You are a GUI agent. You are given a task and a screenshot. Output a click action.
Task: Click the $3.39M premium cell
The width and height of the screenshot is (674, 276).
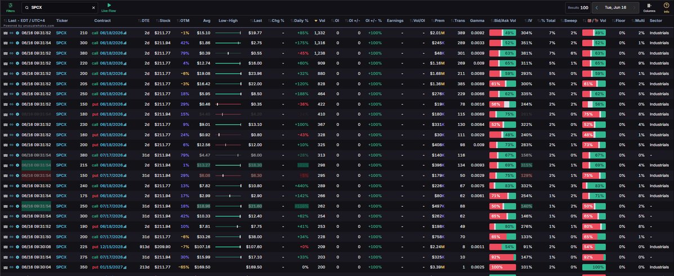(438, 267)
